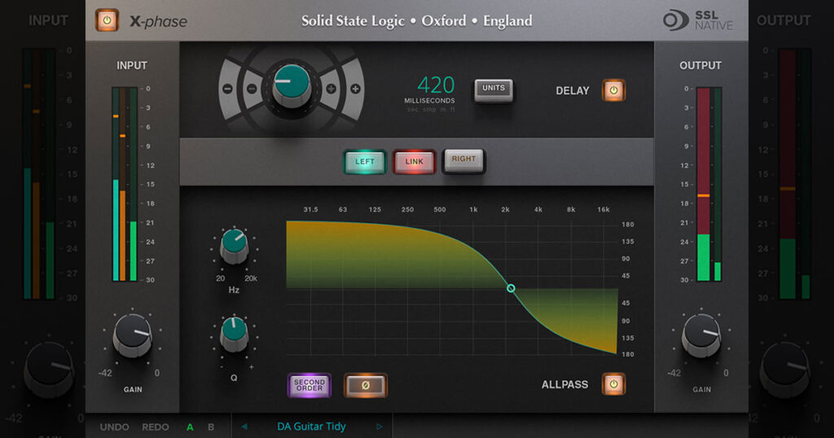Toggle the LINK channel button
This screenshot has width=834, height=438.
click(415, 161)
